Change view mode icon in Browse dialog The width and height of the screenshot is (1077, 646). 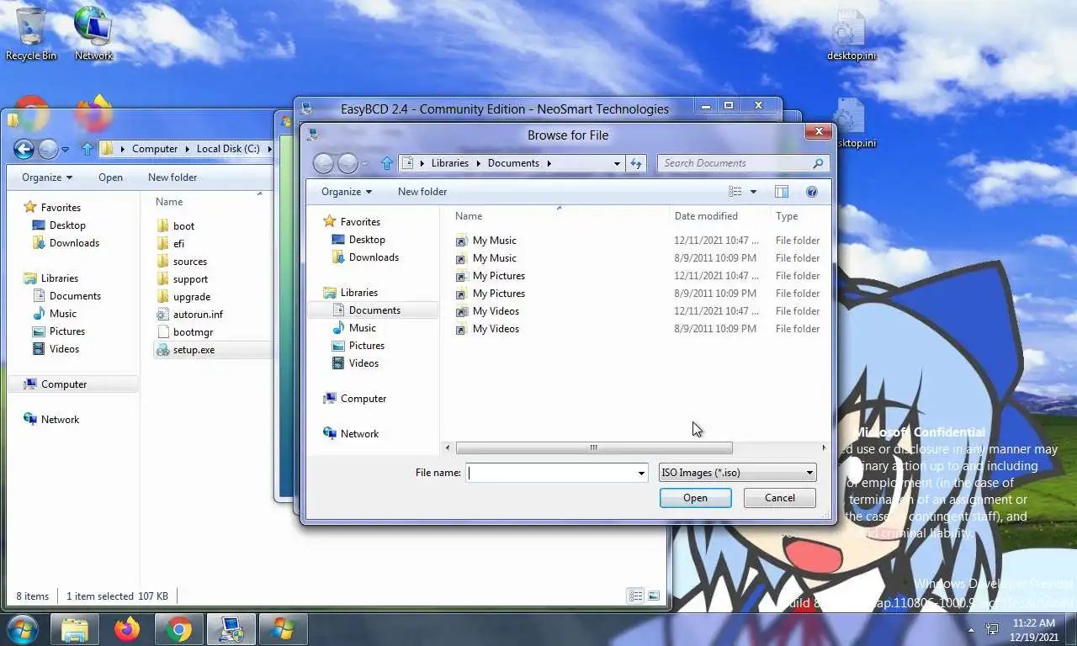(x=735, y=192)
